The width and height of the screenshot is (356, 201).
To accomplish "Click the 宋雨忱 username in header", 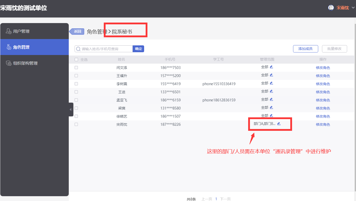I will pos(343,8).
